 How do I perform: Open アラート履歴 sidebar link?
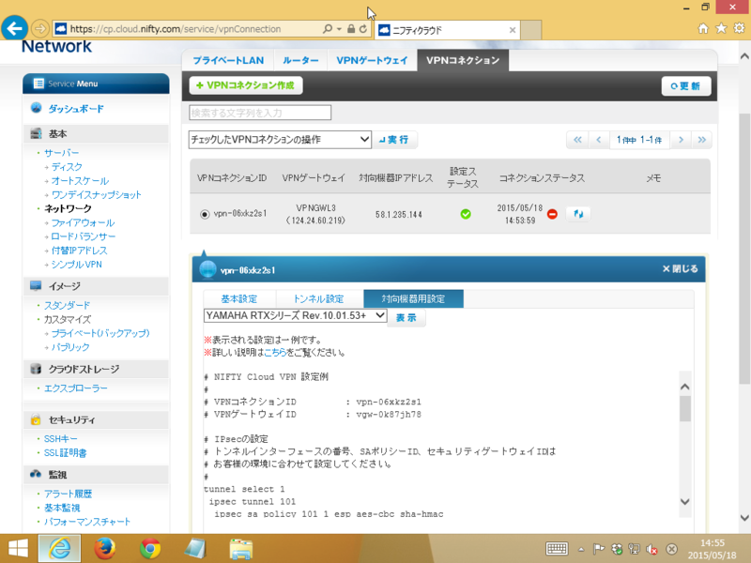coord(68,494)
